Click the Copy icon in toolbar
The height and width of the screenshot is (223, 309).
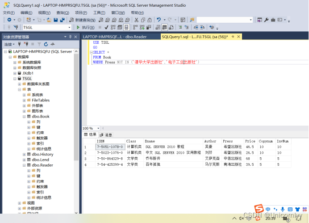(x=143, y=20)
